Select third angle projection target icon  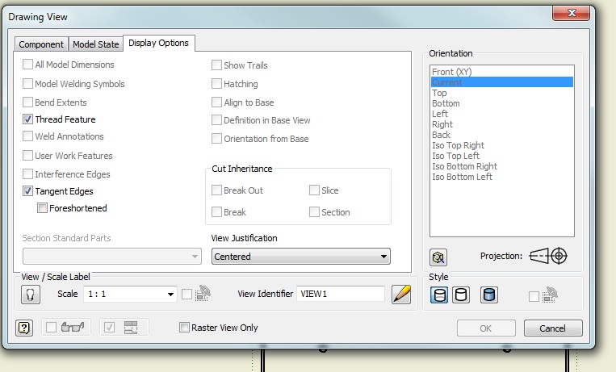click(x=559, y=256)
